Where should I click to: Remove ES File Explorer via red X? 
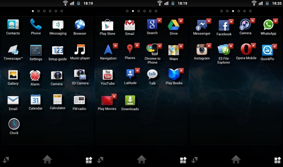tap(231, 46)
